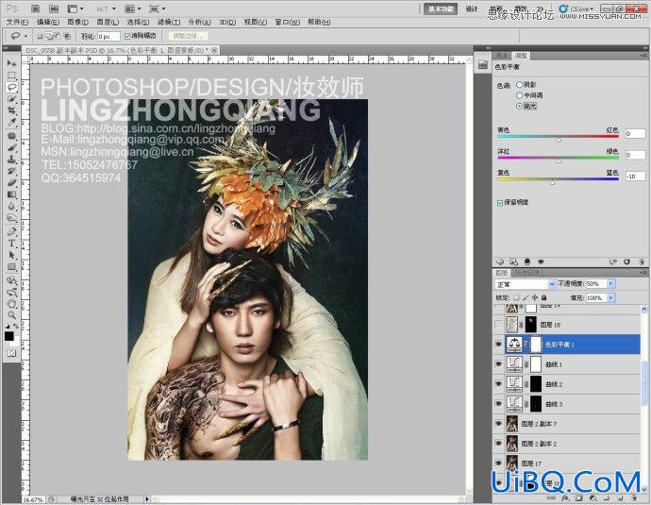
Task: Clip adjustment to layer icon
Action: coord(526,261)
